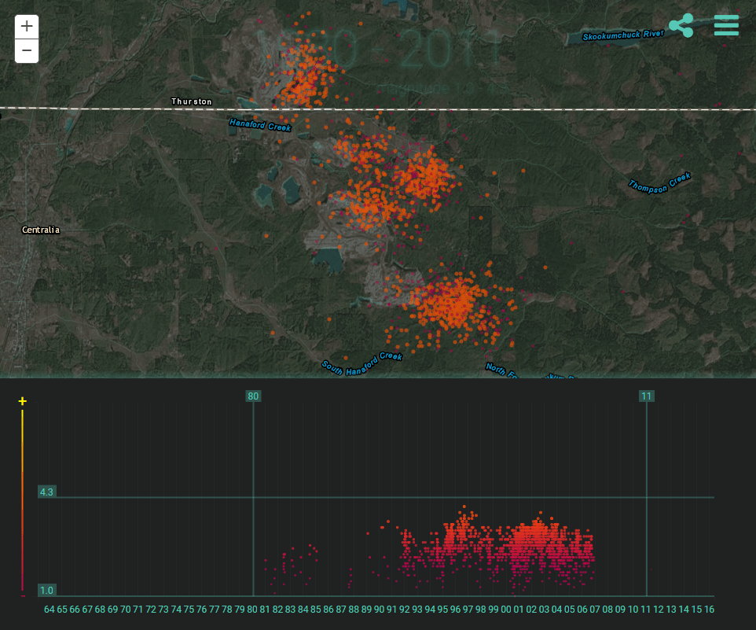Click the magnitude color gradient bar
This screenshot has width=756, height=630.
[x=22, y=503]
